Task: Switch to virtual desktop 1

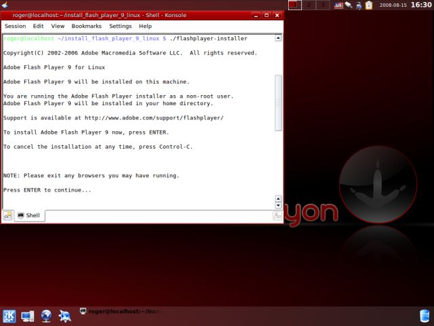Action: tap(295, 5)
